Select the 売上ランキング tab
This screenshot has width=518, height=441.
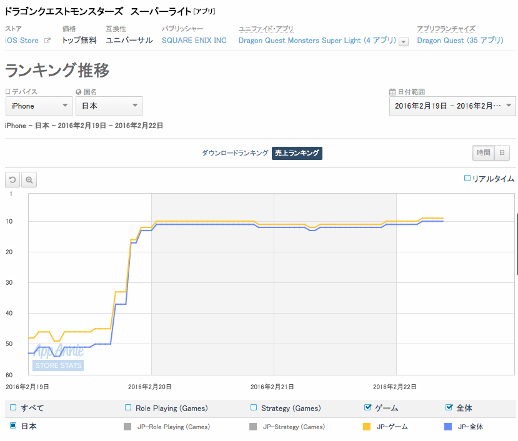pos(297,153)
